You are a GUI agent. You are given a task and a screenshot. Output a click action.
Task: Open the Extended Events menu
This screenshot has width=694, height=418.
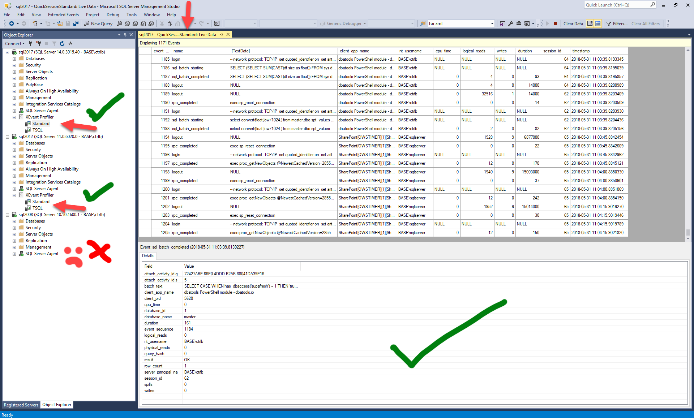pyautogui.click(x=63, y=15)
